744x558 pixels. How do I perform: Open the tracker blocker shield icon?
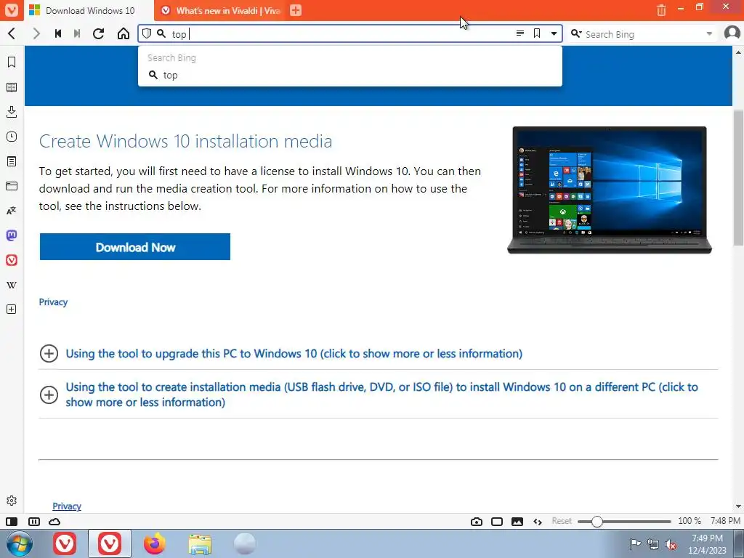pyautogui.click(x=147, y=33)
